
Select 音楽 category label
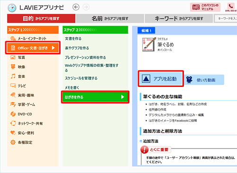[21, 76]
